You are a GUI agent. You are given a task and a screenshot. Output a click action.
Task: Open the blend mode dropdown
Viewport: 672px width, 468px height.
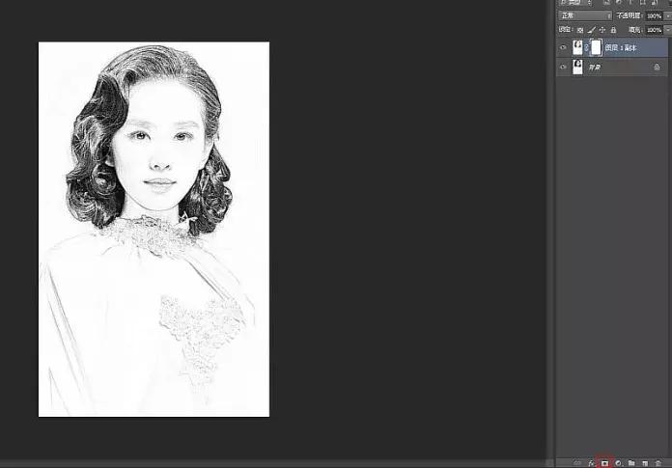point(585,16)
